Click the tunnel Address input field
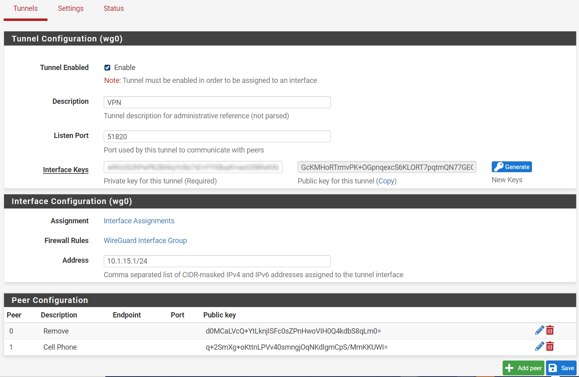The image size is (579, 377). (x=217, y=261)
